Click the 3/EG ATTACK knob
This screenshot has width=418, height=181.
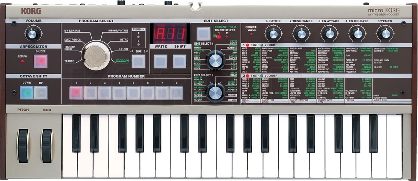[329, 33]
